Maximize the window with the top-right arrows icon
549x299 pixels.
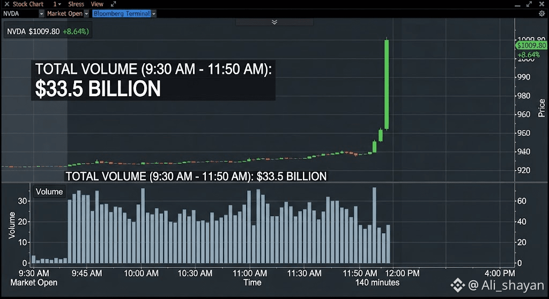(529, 4)
